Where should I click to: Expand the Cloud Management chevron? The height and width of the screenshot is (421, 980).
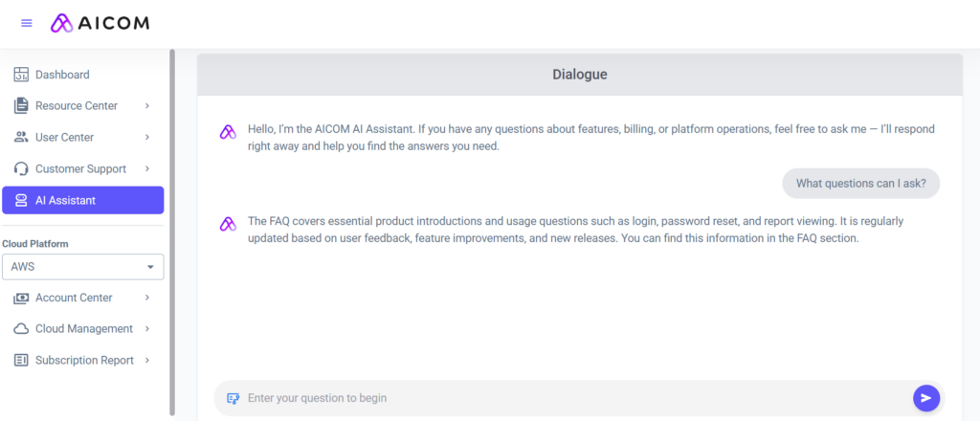click(x=147, y=328)
